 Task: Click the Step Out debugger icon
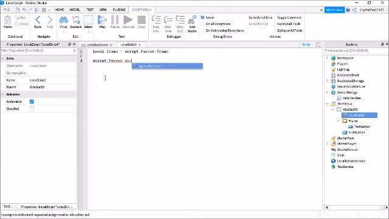180,20
